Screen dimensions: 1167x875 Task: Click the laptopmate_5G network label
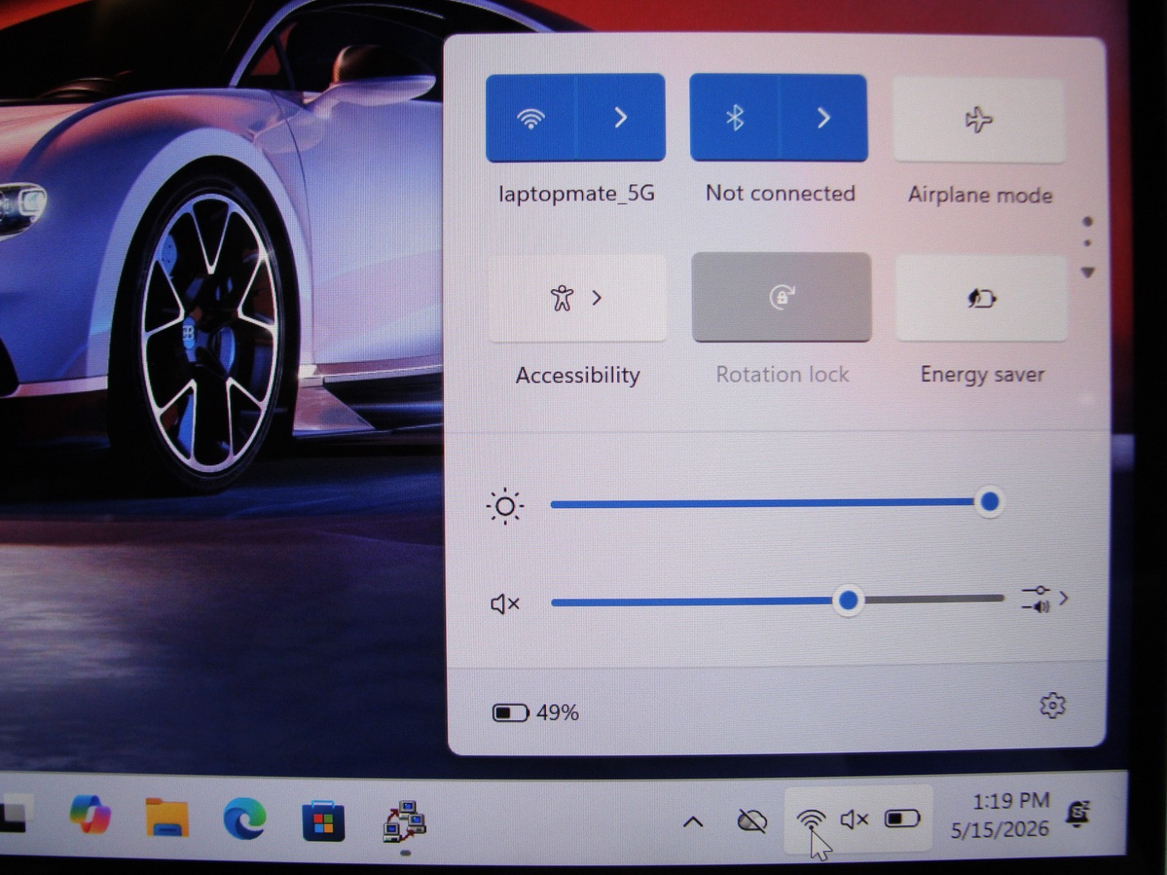click(x=576, y=194)
